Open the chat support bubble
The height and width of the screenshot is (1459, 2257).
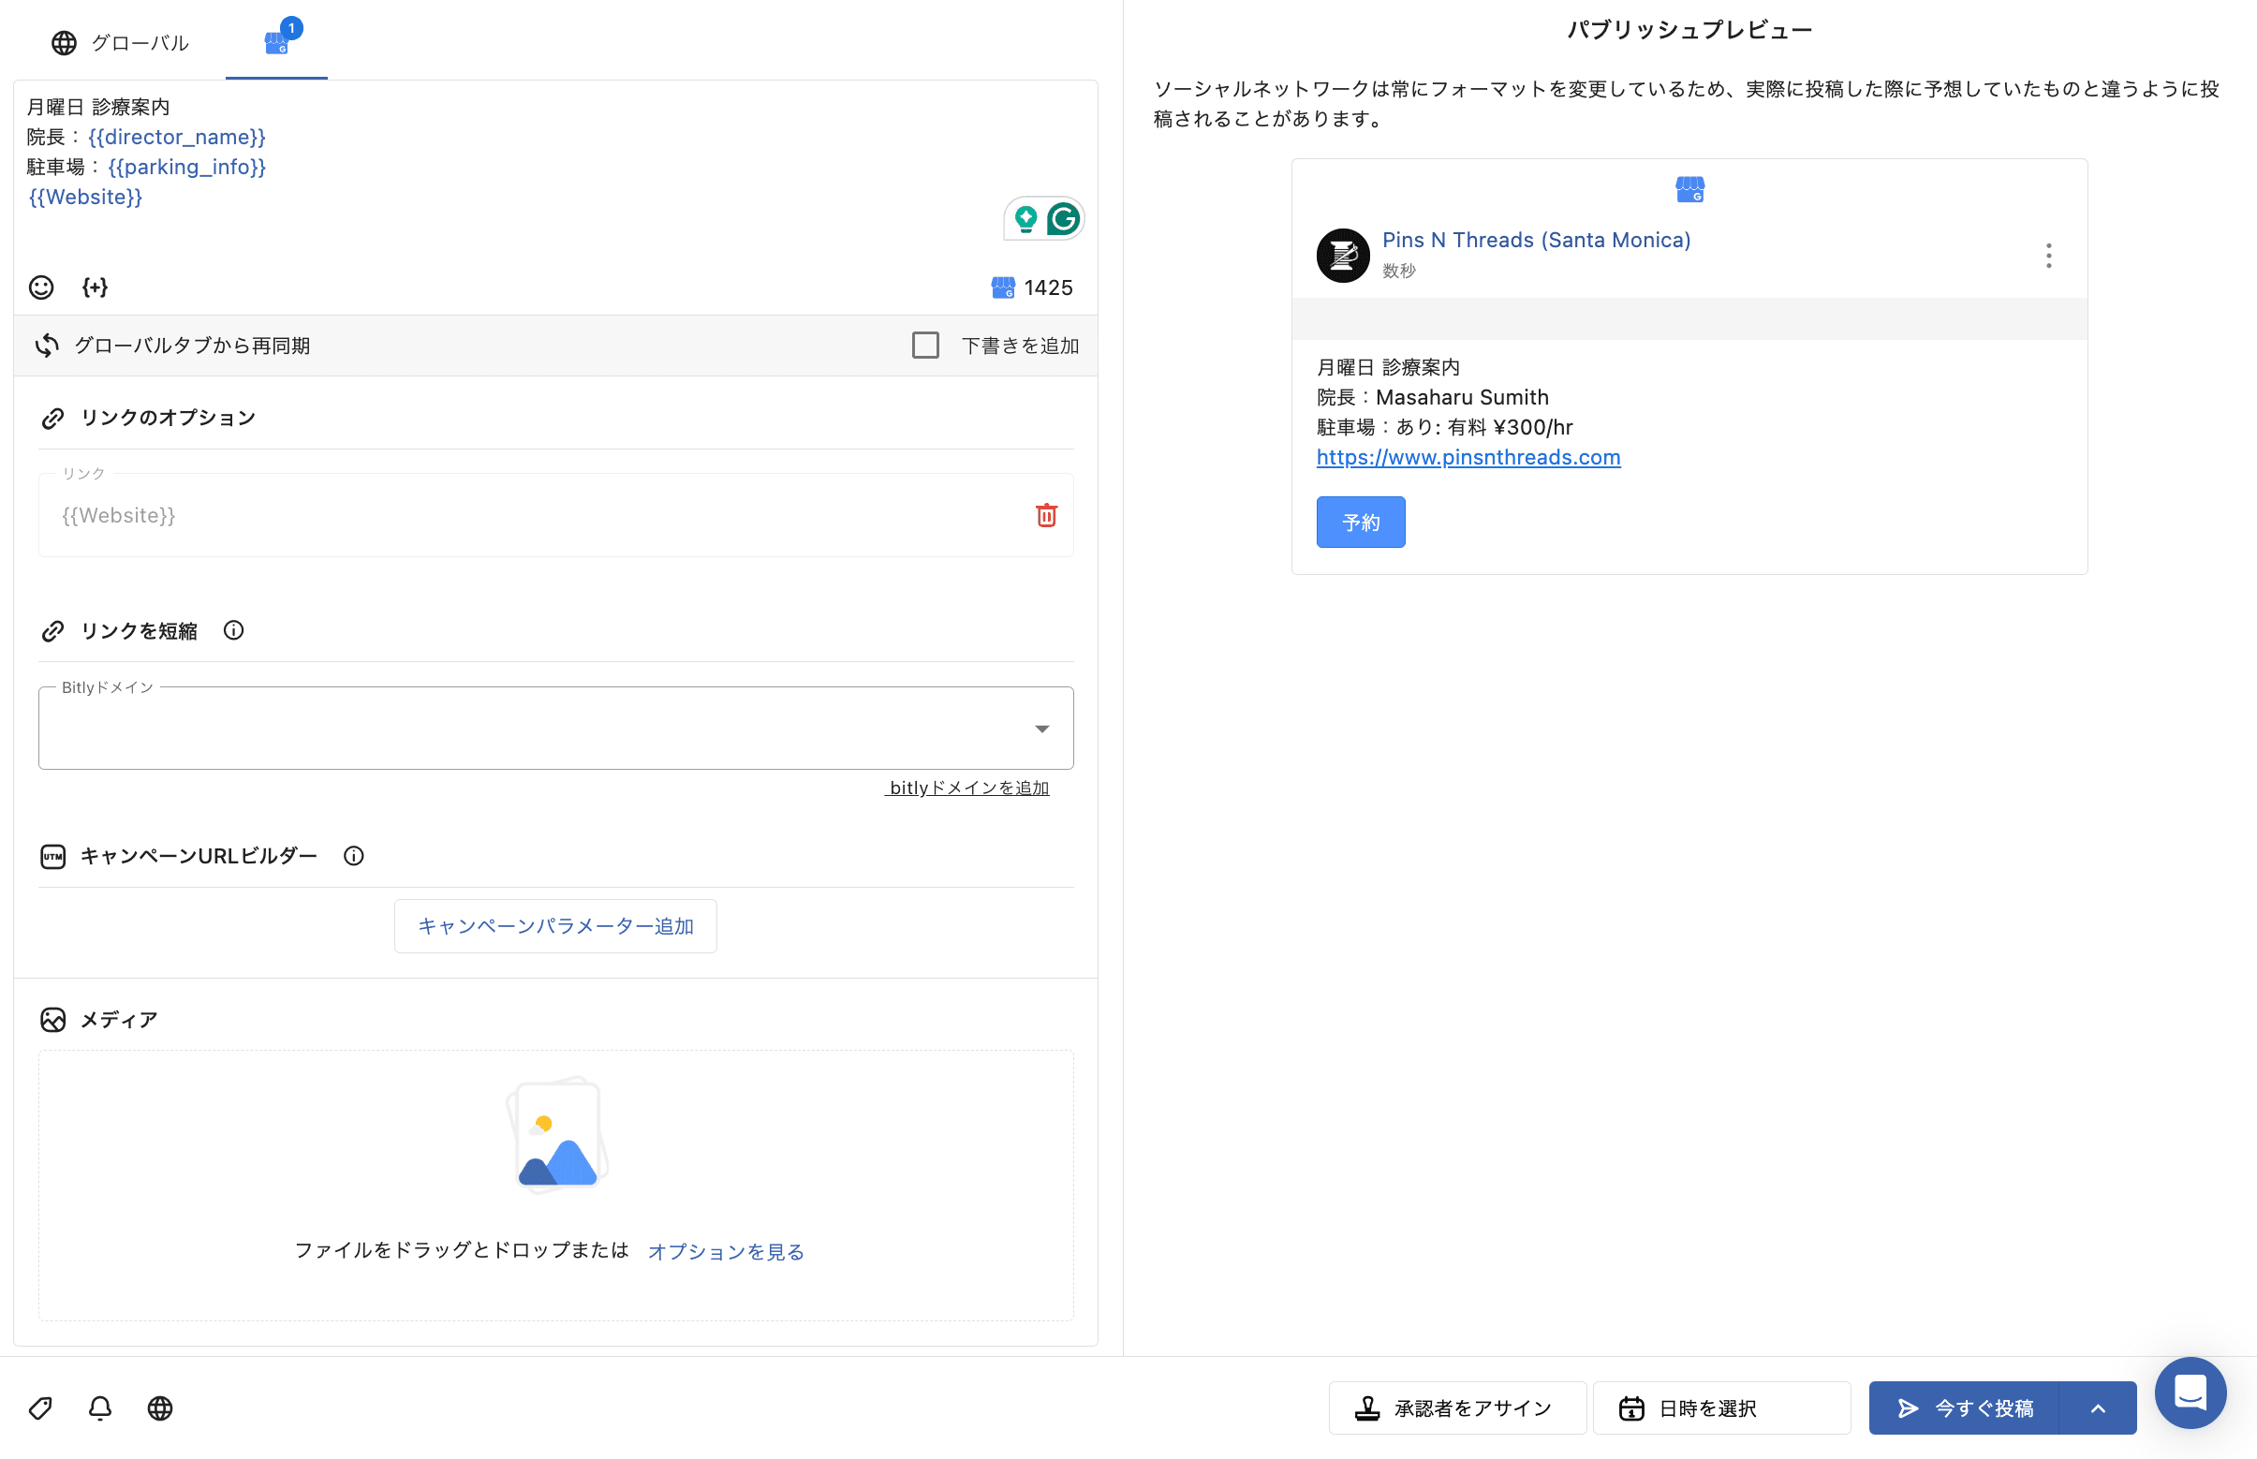tap(2190, 1393)
